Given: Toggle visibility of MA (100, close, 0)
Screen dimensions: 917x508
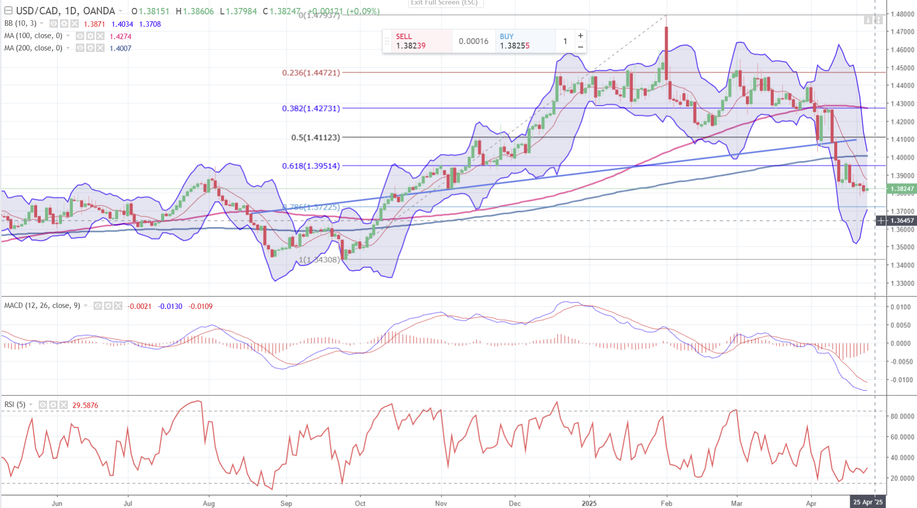Looking at the screenshot, I should click(x=80, y=36).
